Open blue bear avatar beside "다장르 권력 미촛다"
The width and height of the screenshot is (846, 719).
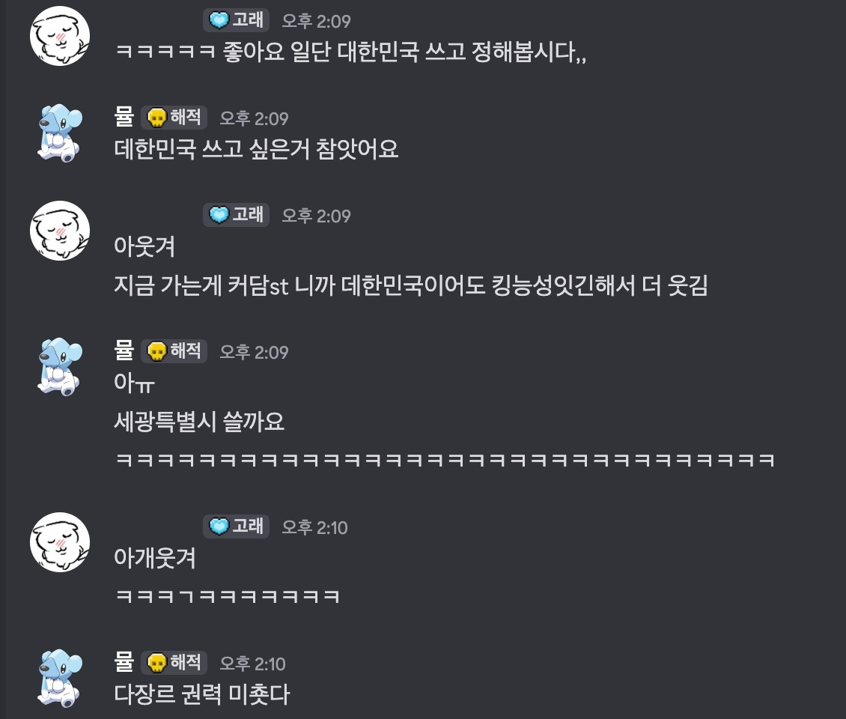(x=58, y=679)
